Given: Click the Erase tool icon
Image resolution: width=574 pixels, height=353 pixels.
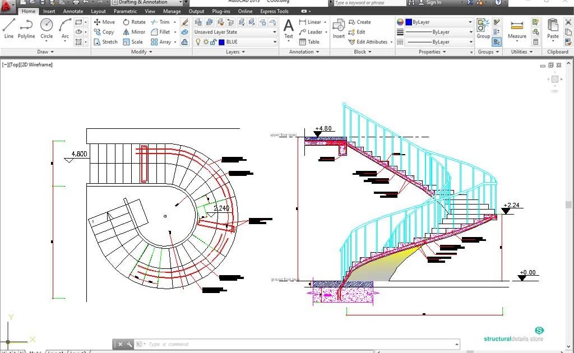Looking at the screenshot, I should click(185, 22).
